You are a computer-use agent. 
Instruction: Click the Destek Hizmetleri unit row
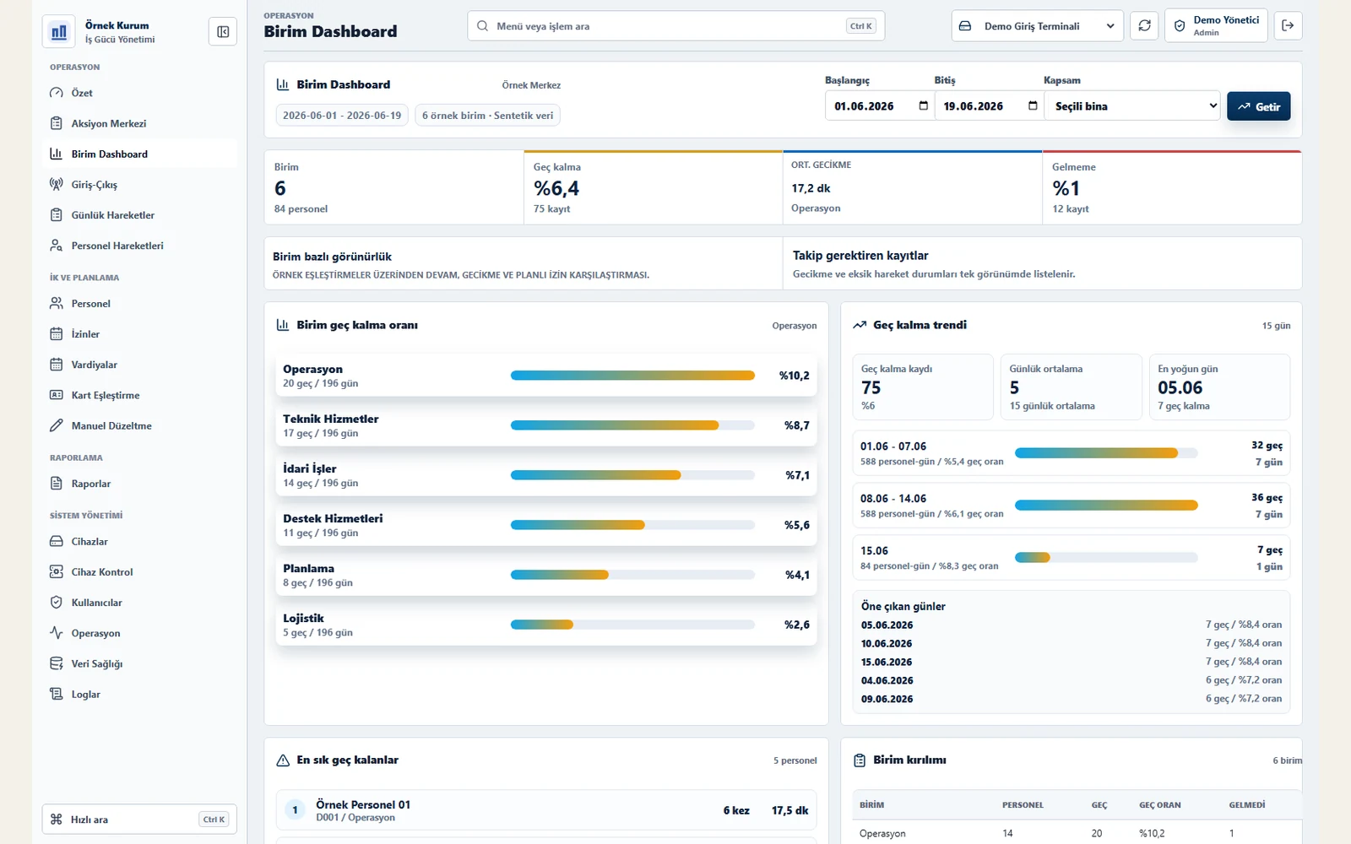[x=546, y=525]
